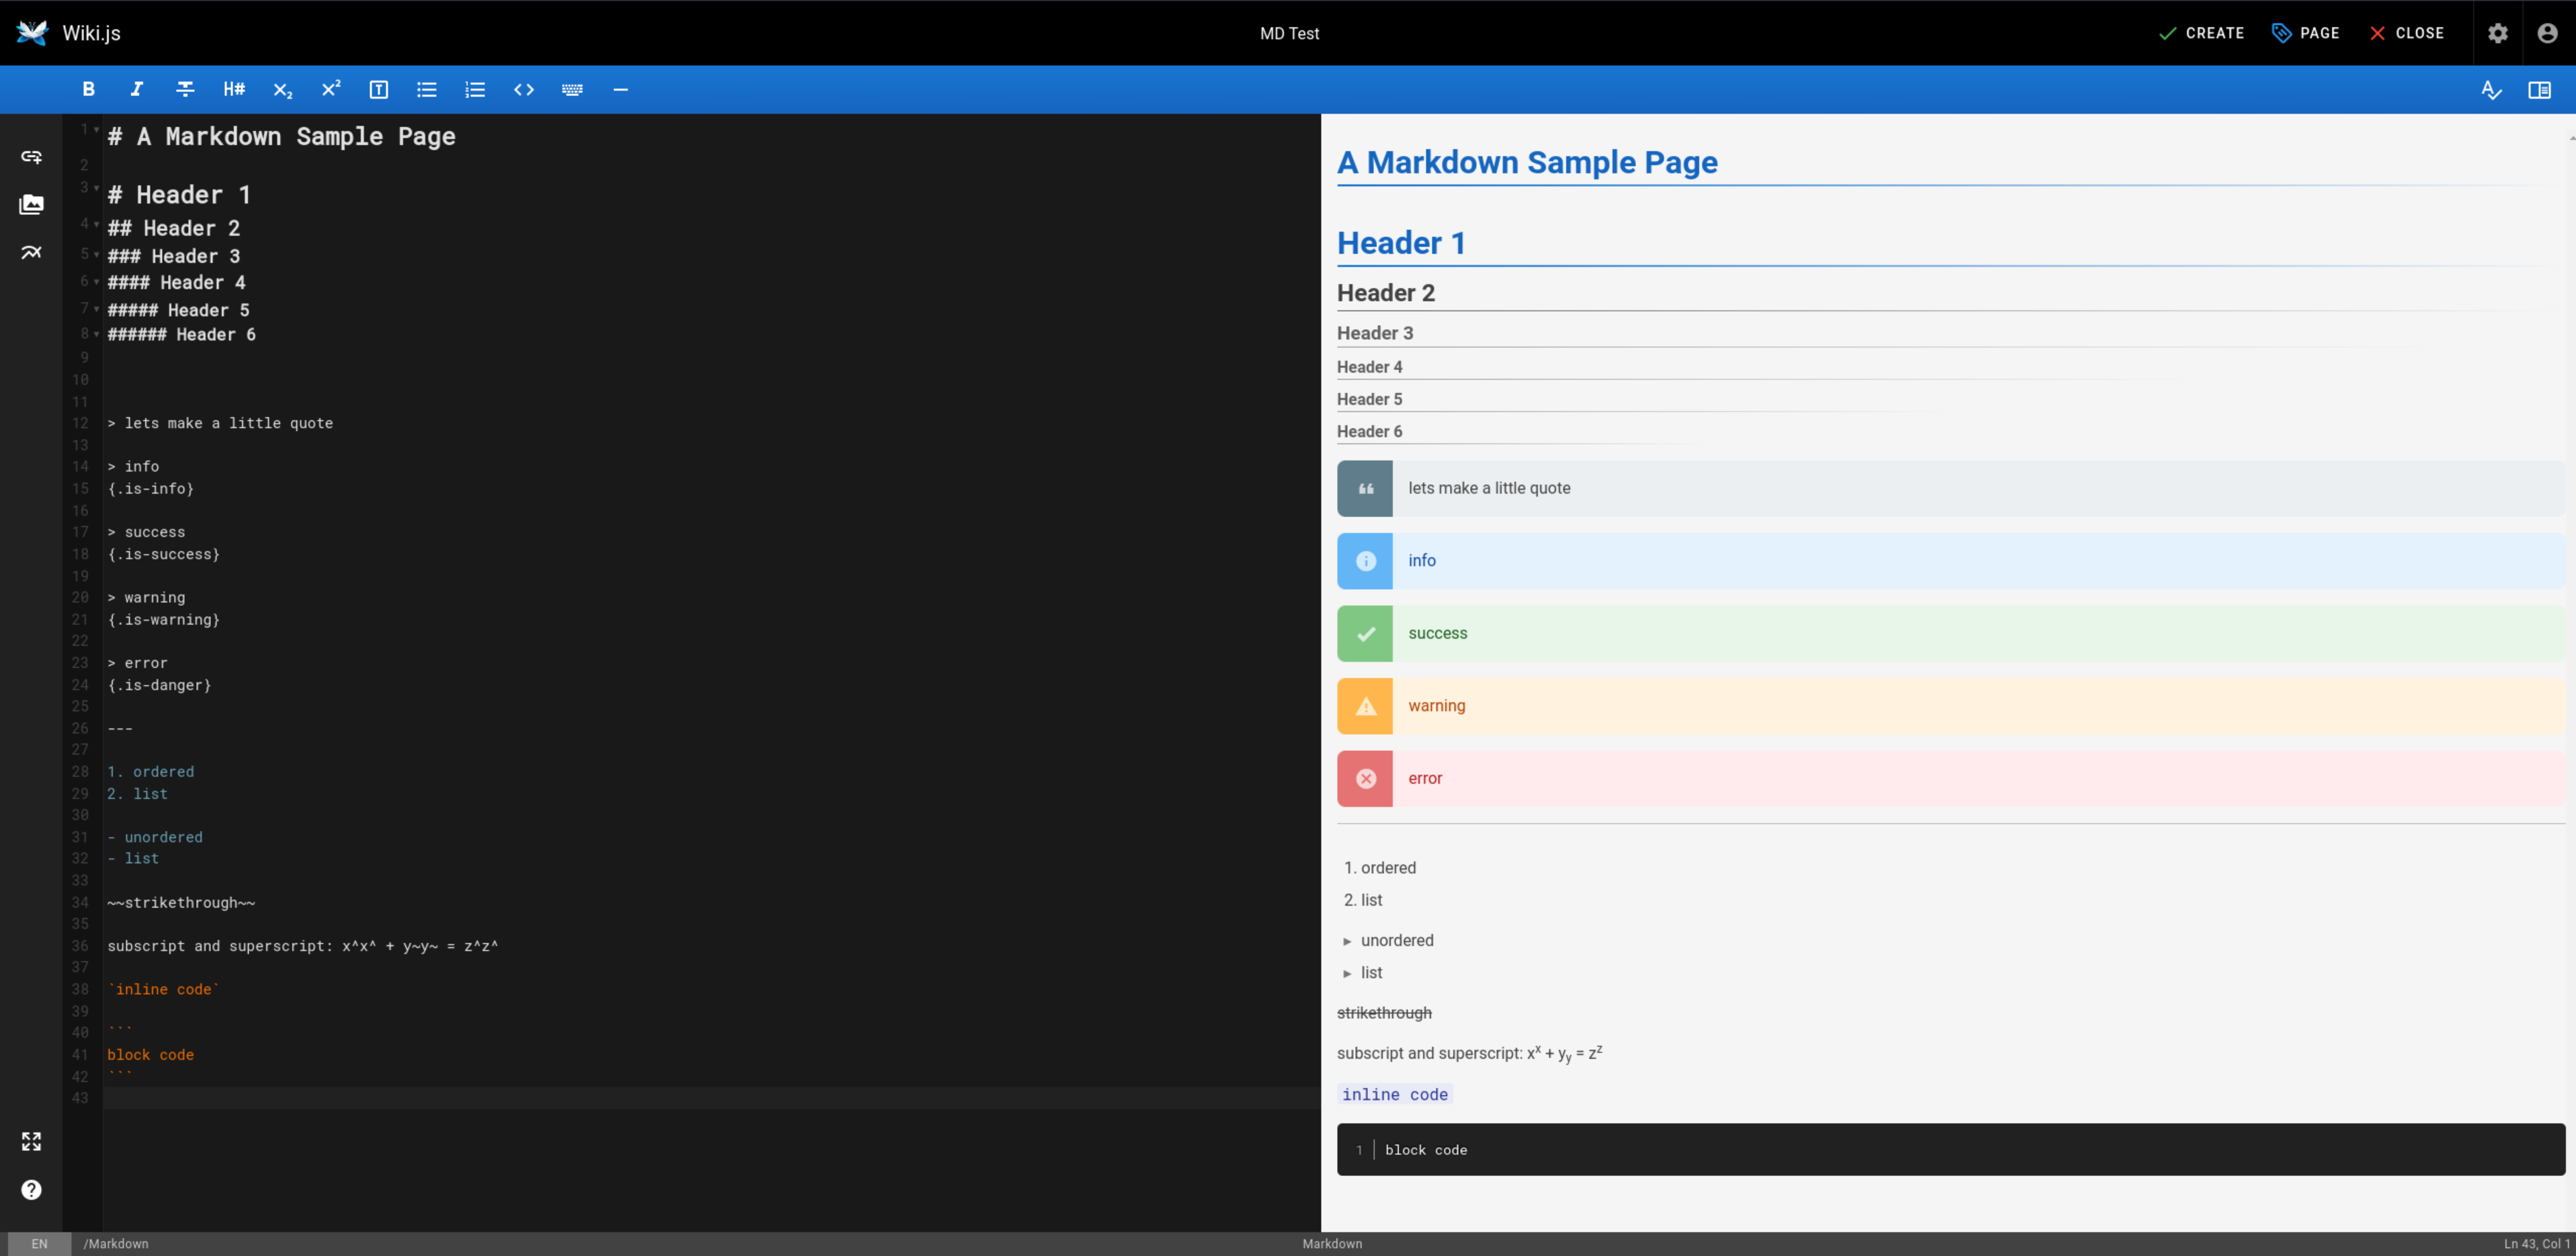This screenshot has width=2576, height=1256.
Task: Toggle the help icon at bottom left
Action: point(31,1189)
